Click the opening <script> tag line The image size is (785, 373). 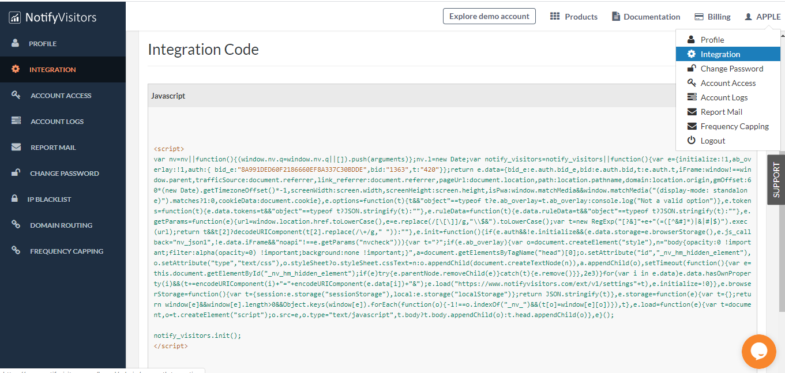pyautogui.click(x=169, y=149)
